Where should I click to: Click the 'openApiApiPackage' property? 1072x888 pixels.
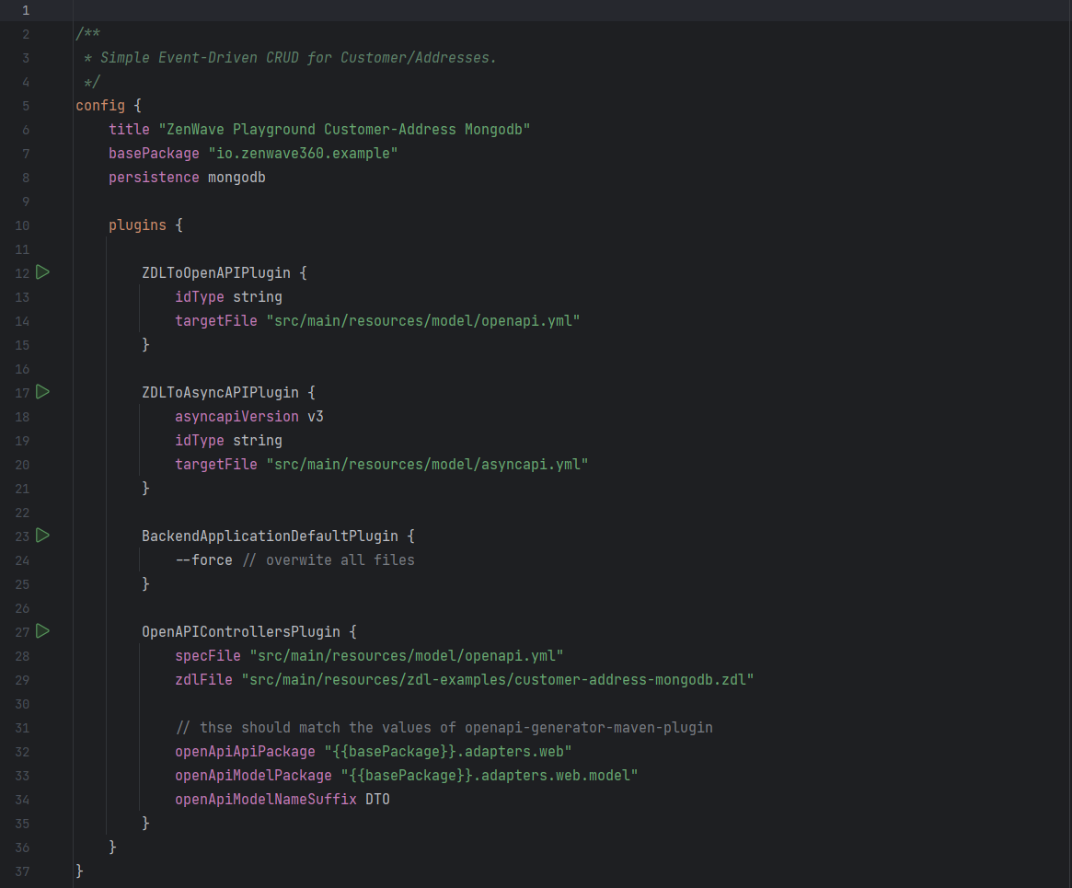pyautogui.click(x=245, y=751)
